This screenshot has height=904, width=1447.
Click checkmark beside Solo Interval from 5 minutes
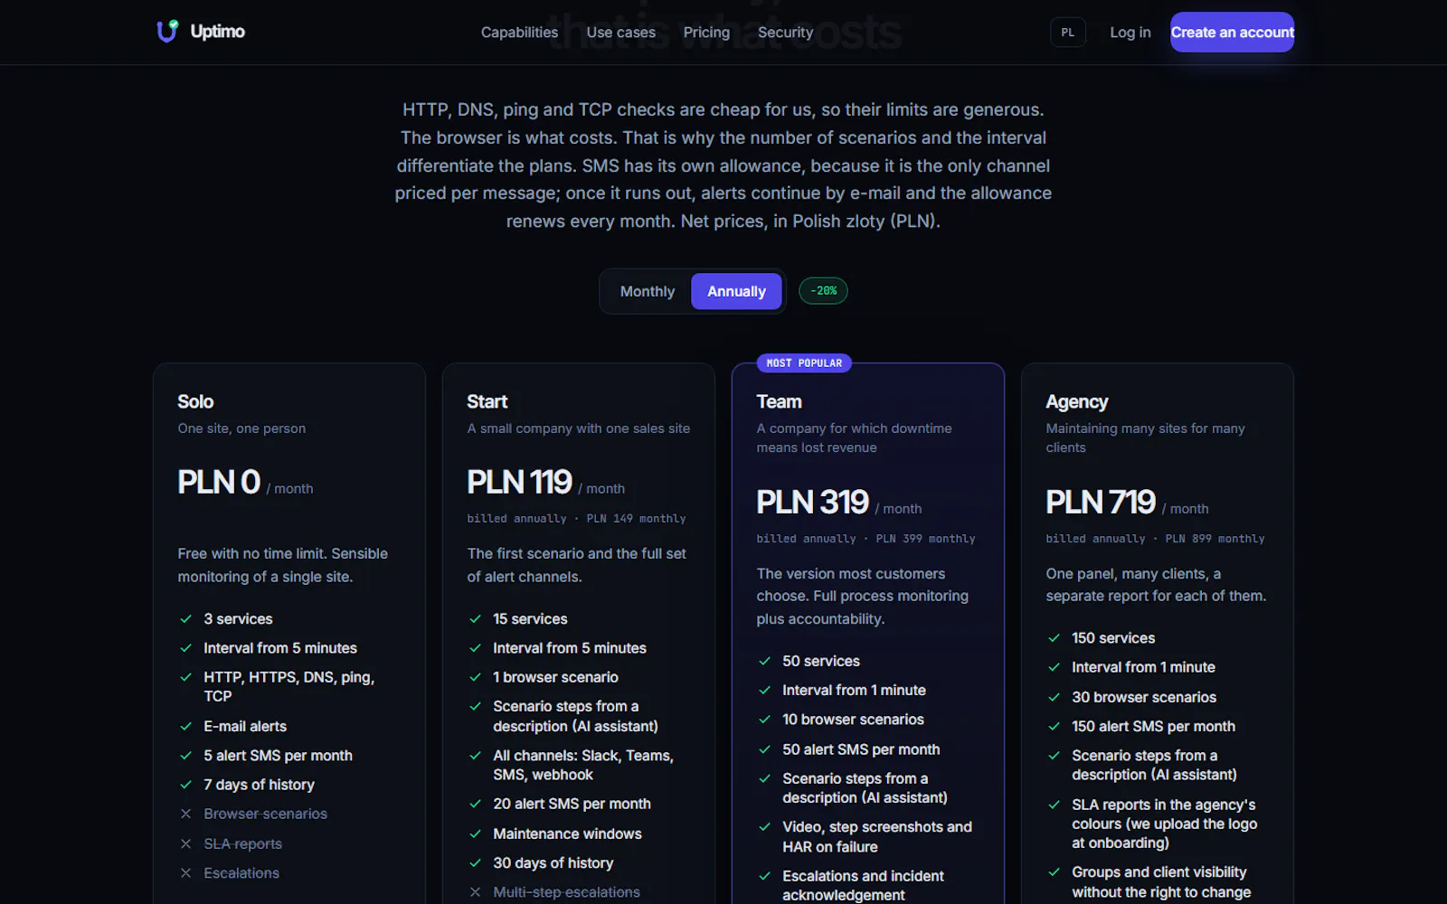tap(185, 648)
